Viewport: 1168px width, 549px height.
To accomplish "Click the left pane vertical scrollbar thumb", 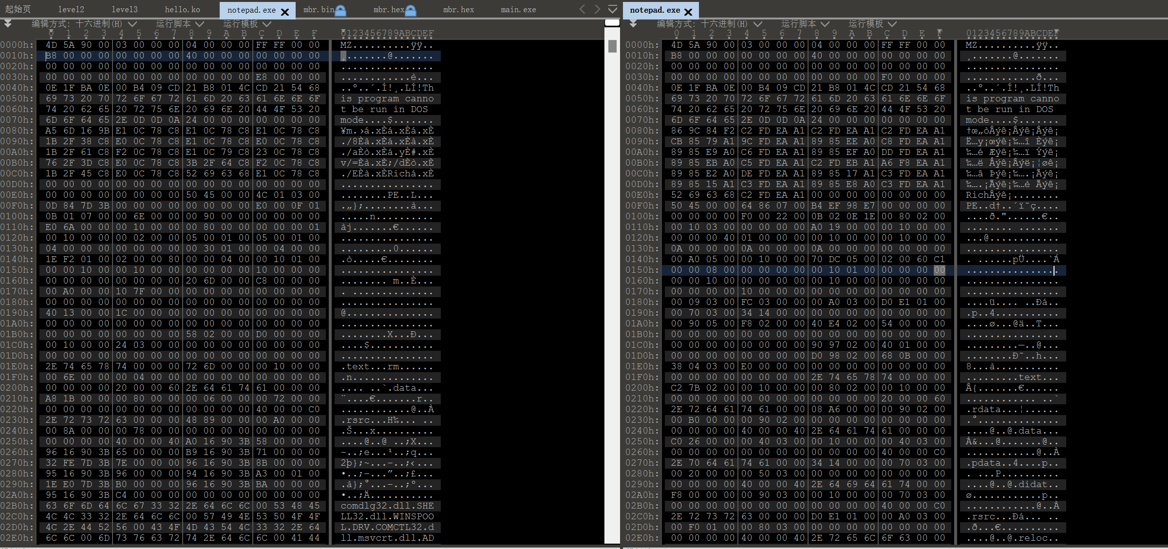I will 612,46.
